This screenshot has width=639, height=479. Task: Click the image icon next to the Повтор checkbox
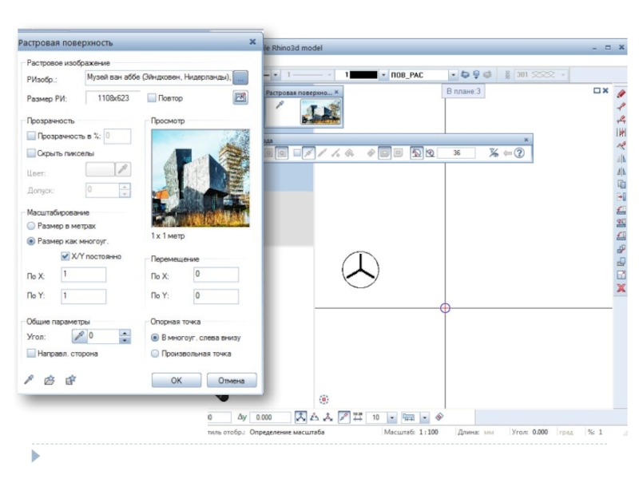(240, 98)
